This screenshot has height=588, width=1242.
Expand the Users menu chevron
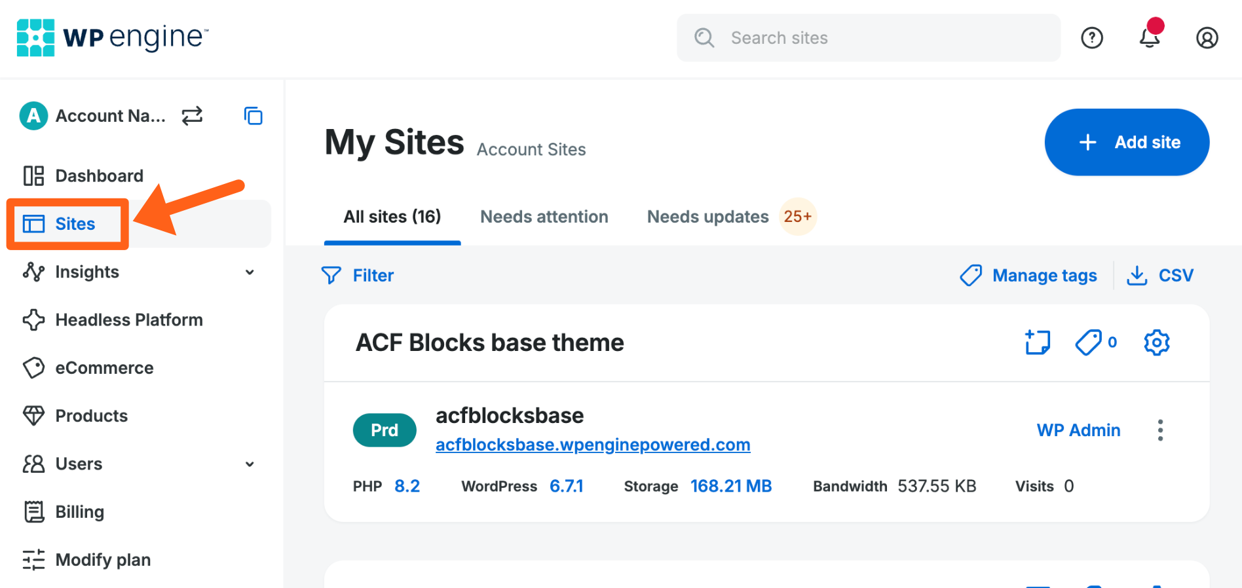tap(250, 464)
